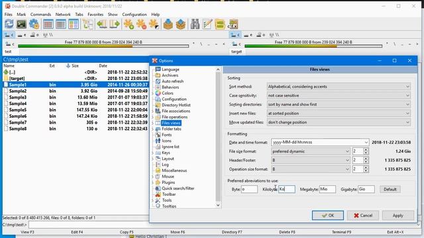This screenshot has height=238, width=424.
Task: Switch to the target folder tab
Action: click(237, 52)
